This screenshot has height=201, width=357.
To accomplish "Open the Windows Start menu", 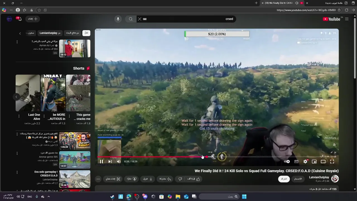I will [244, 197].
